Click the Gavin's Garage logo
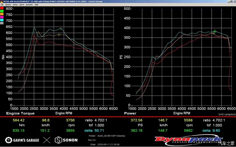236x147 pixels. (22, 140)
